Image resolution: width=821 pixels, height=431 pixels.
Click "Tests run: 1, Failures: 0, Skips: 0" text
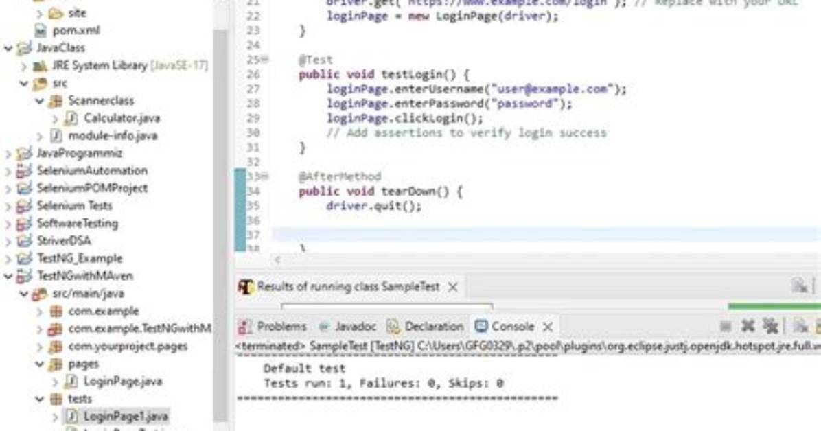coord(383,384)
